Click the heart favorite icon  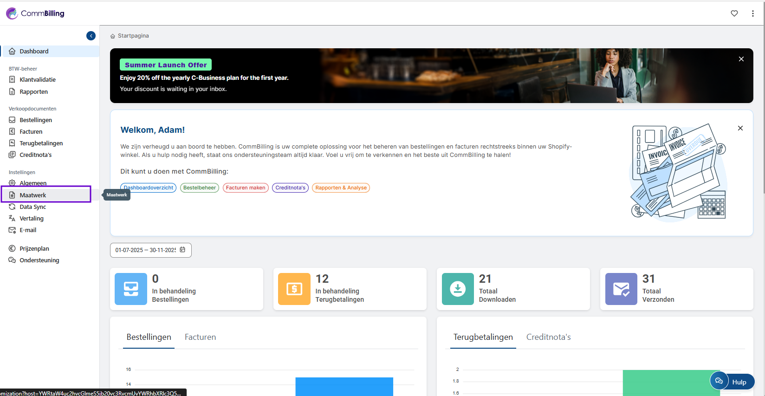pyautogui.click(x=734, y=13)
